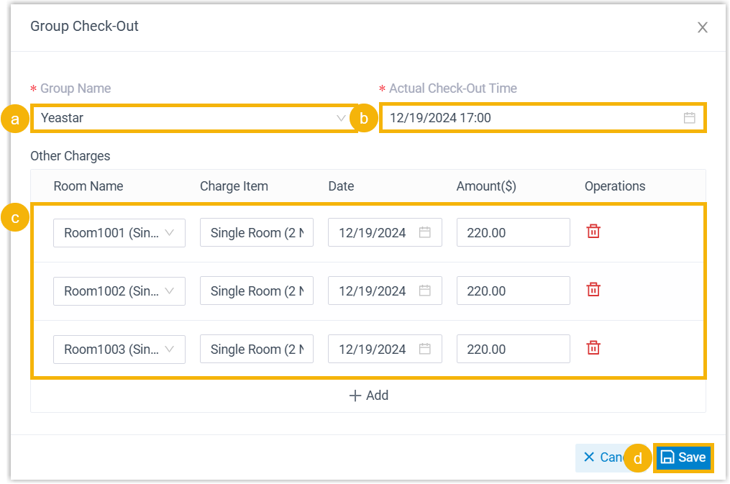Click charge item field for Room1003
Viewport: 730px width, 484px height.
pyautogui.click(x=257, y=350)
